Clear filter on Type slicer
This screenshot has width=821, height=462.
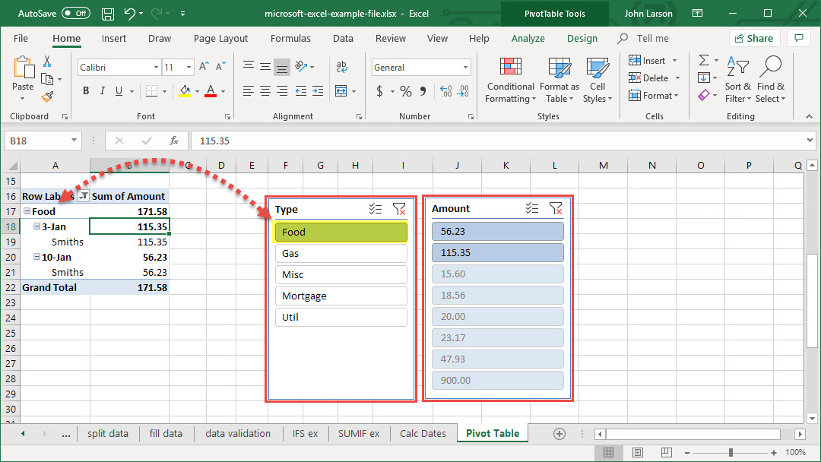pyautogui.click(x=399, y=210)
